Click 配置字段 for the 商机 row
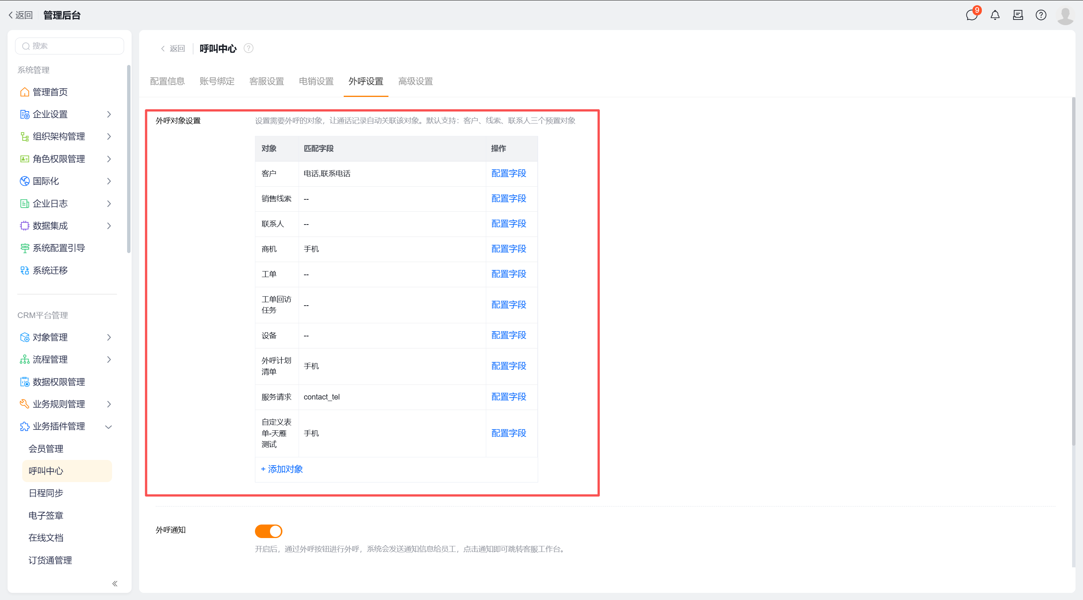 pos(509,249)
